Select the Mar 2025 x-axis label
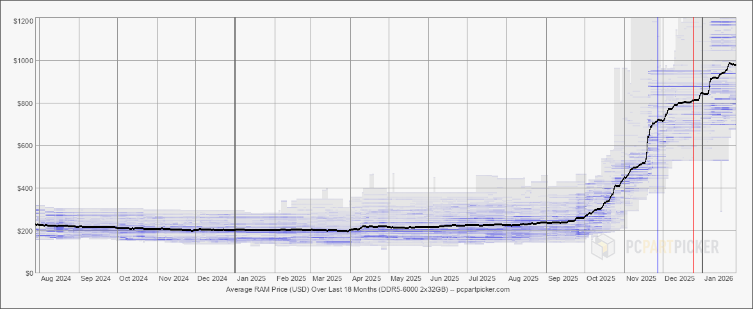The image size is (753, 309). 327,279
